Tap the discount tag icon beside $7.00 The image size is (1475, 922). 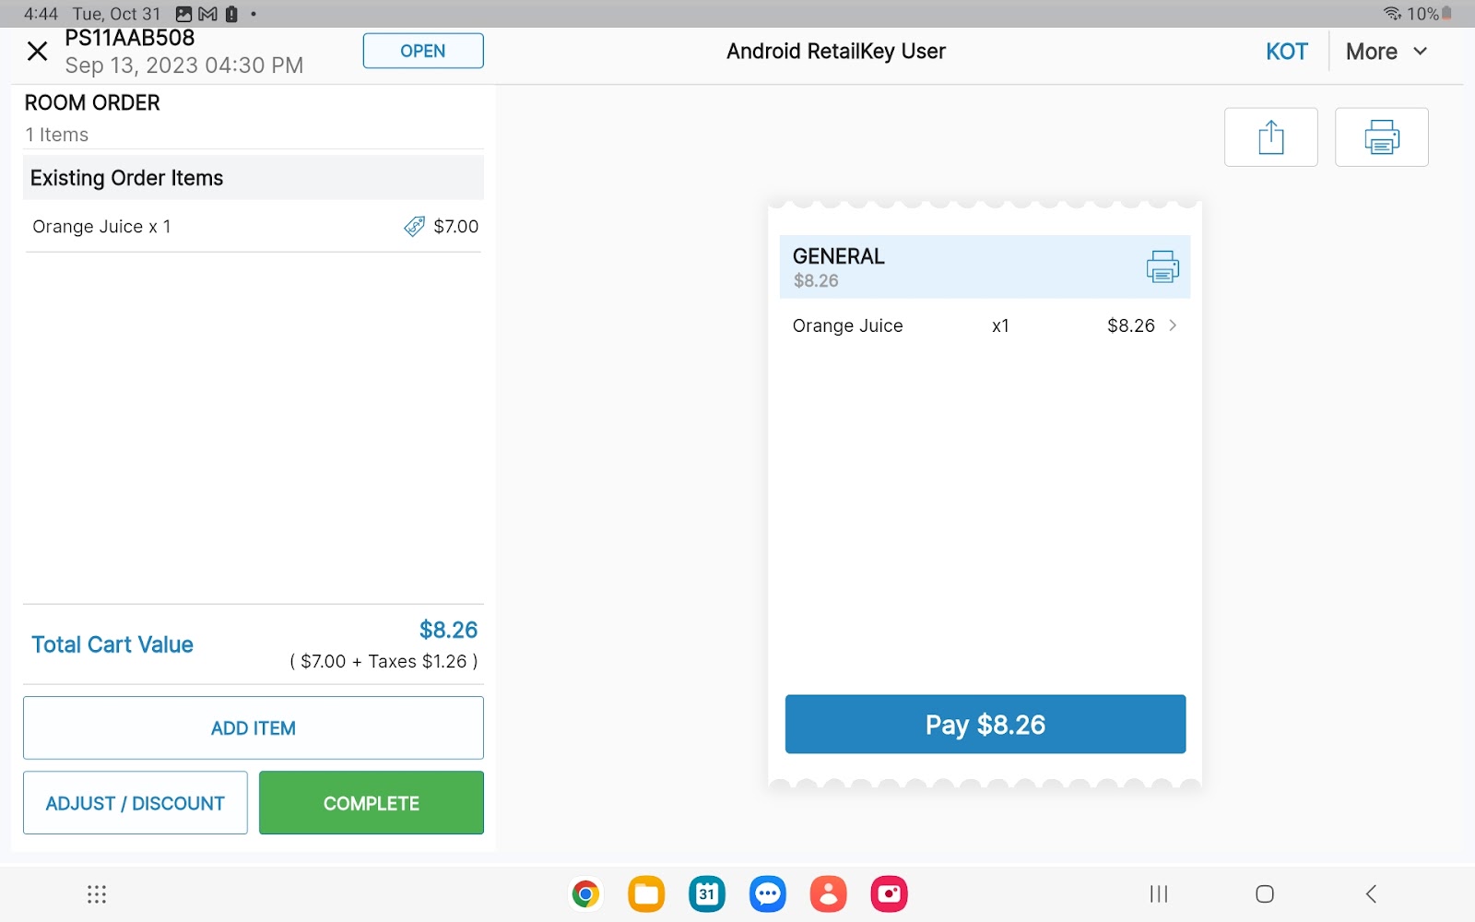click(415, 227)
